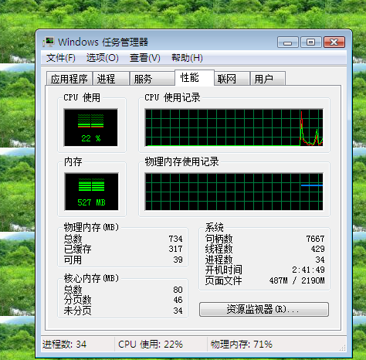This screenshot has width=366, height=360.
Task: Switch to the 用户 tab
Action: coord(268,79)
